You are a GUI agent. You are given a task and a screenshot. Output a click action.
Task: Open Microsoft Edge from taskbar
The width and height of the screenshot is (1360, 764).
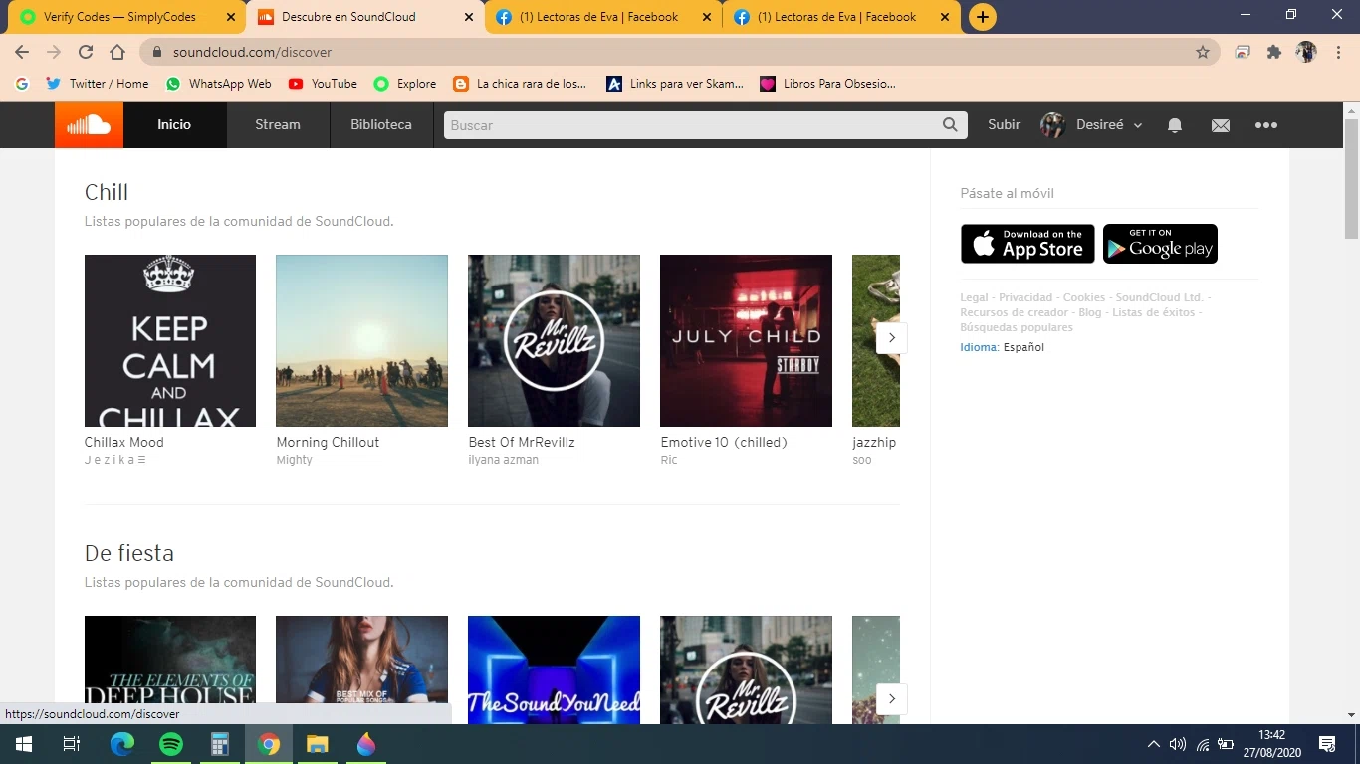tap(122, 744)
